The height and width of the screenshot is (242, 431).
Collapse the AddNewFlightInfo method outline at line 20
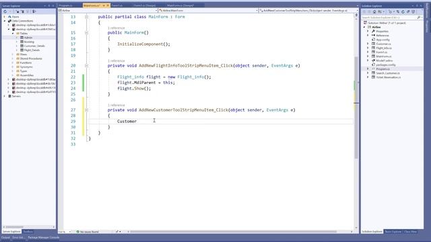(87, 66)
